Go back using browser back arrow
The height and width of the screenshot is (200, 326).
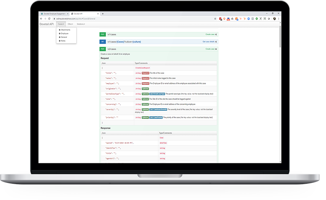tap(41, 19)
